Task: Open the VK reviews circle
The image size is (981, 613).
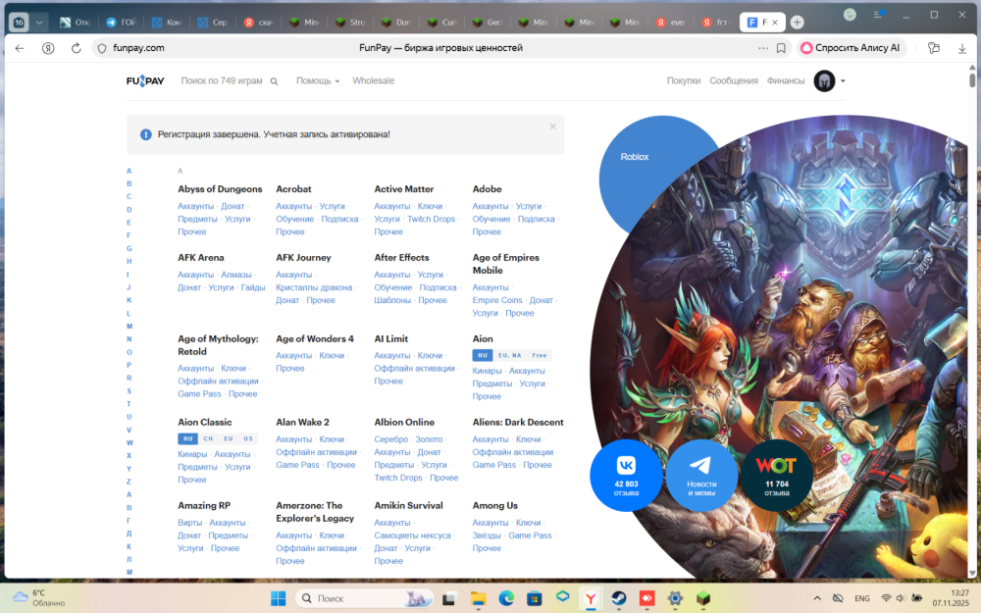Action: (x=626, y=476)
